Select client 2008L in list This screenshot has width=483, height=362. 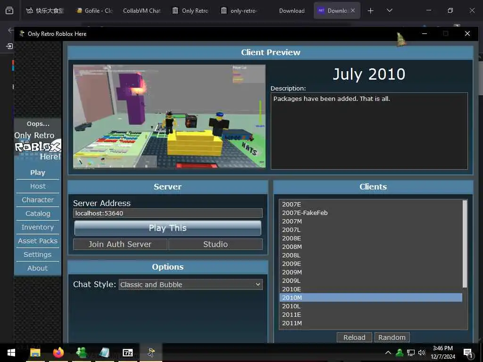pos(371,255)
